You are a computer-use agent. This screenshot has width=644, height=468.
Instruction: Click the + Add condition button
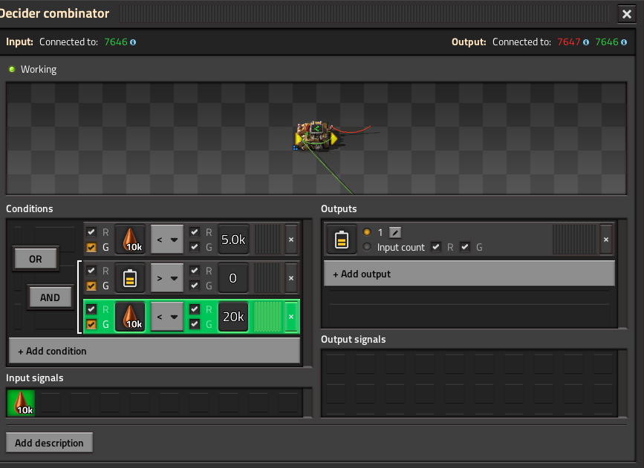point(155,351)
